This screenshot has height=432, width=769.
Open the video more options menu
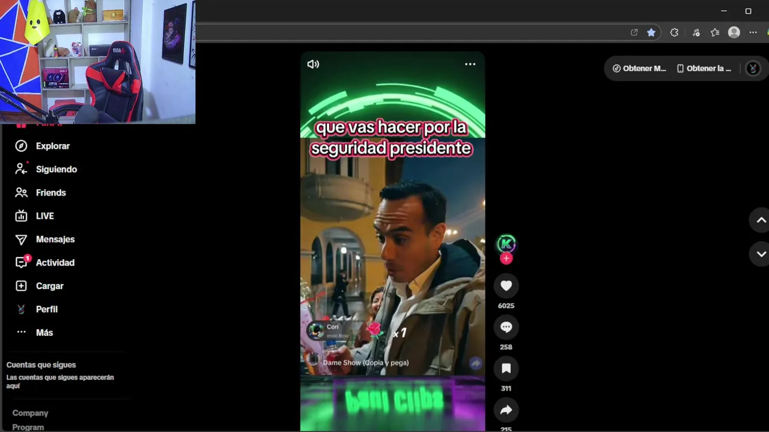click(x=470, y=64)
